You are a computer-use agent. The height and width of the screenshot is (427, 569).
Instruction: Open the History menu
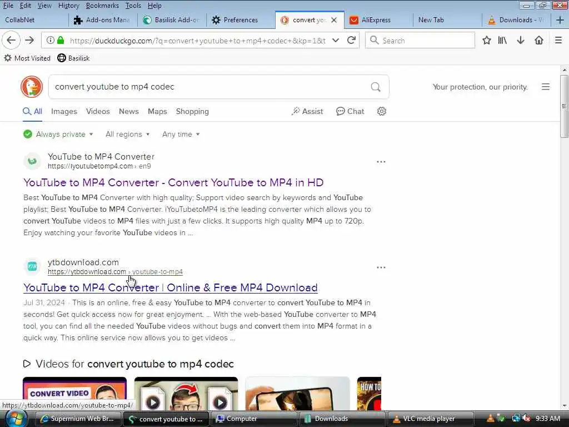point(68,6)
